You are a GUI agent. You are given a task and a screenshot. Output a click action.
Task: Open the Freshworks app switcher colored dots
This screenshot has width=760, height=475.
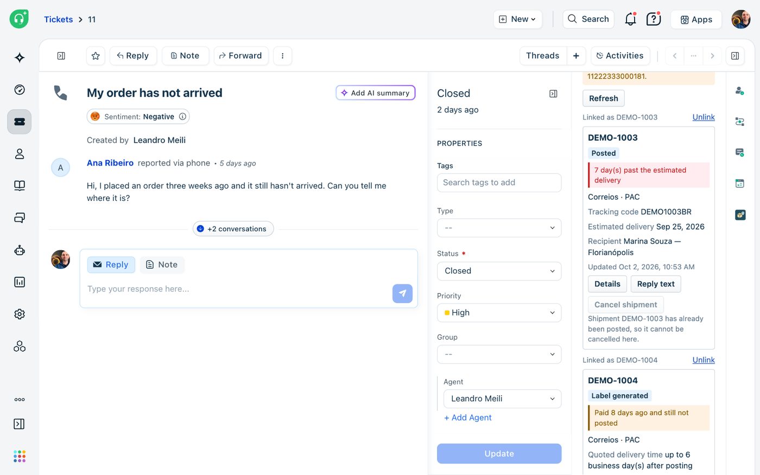pyautogui.click(x=20, y=456)
